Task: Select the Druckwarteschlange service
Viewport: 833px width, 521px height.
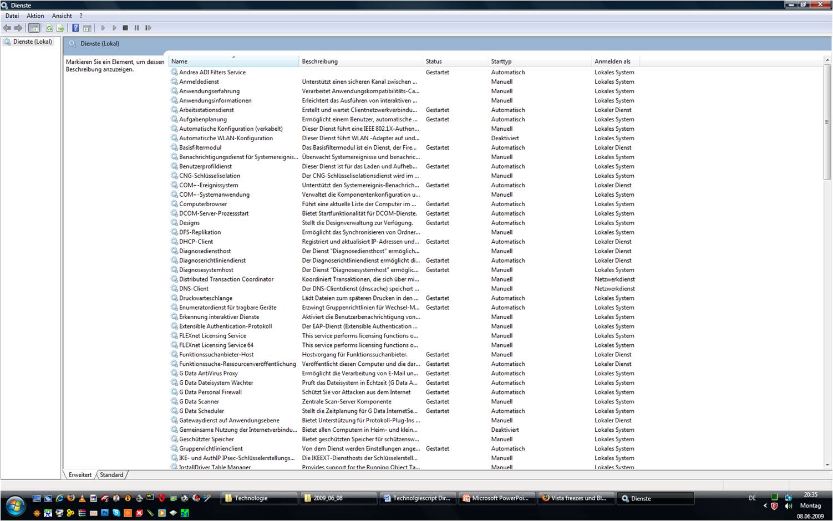Action: pyautogui.click(x=206, y=298)
